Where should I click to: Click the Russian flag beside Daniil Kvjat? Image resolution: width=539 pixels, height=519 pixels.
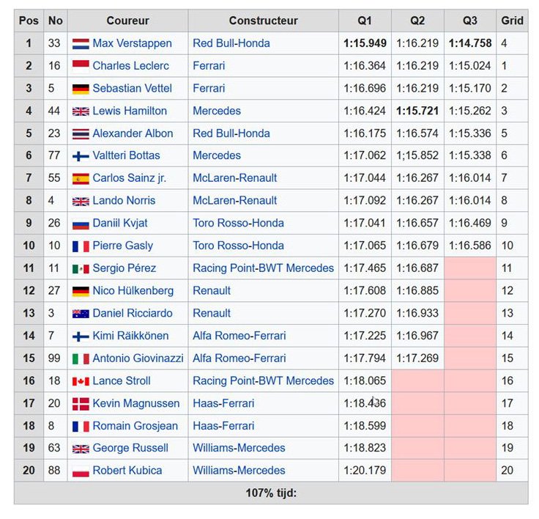(x=81, y=224)
